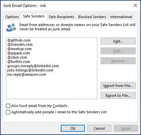Click the people icon beside Safe Senders description
This screenshot has height=135, width=141.
[x=11, y=27]
